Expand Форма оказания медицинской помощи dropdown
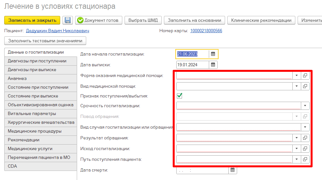322x180 pixels. [x=297, y=76]
